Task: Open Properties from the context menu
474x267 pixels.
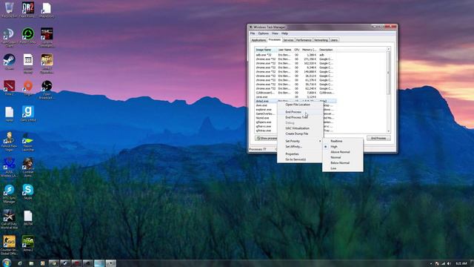Action: tap(300, 154)
